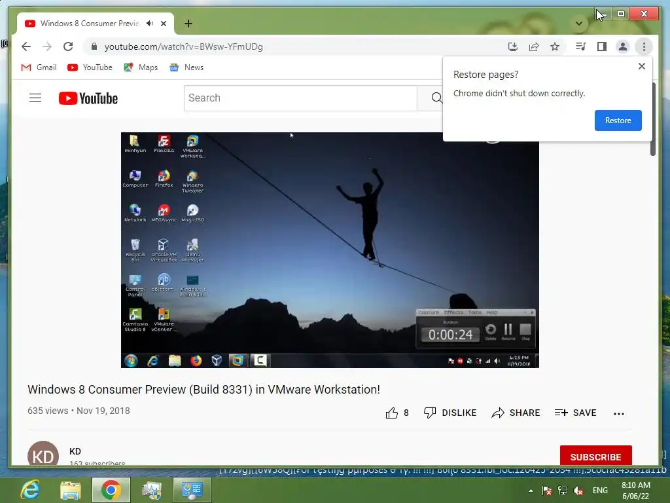Open the media controls icon in toolbar

click(581, 47)
